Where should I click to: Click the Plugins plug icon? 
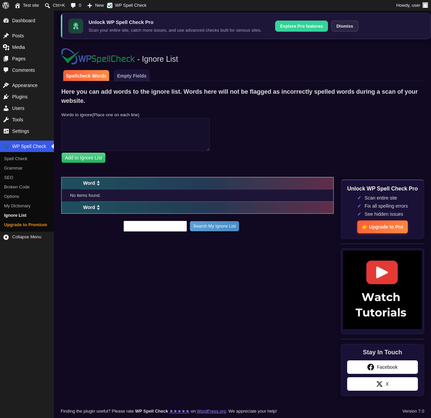pos(6,97)
